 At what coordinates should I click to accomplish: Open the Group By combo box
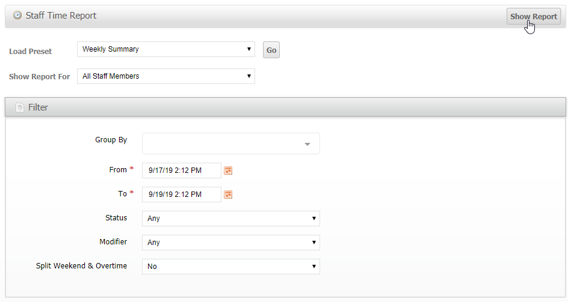click(x=230, y=144)
